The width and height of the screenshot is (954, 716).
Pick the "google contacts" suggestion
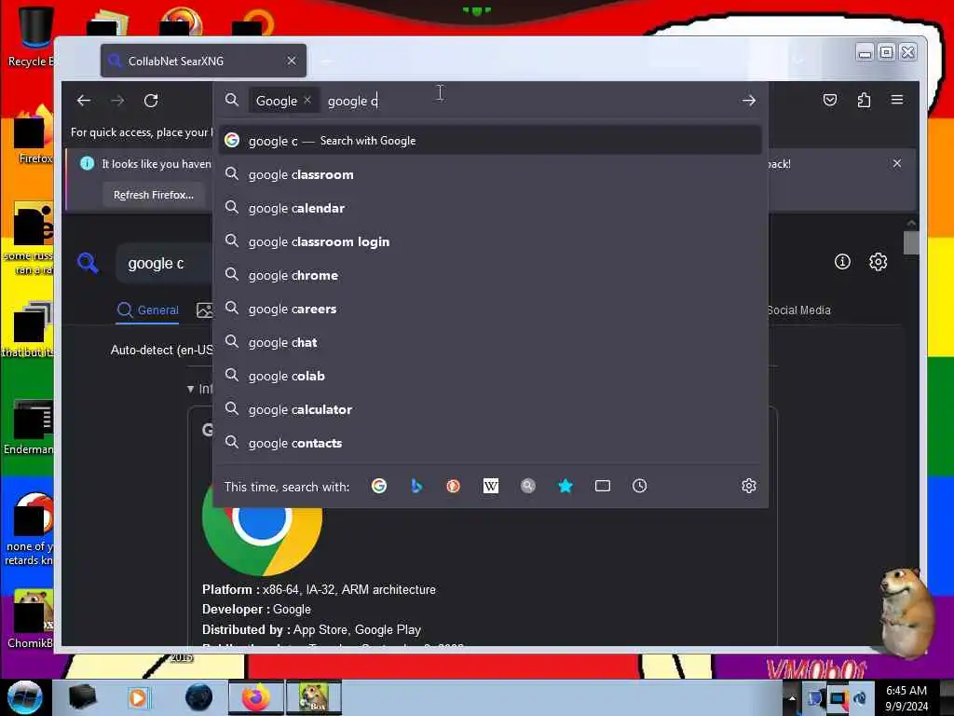coord(490,443)
